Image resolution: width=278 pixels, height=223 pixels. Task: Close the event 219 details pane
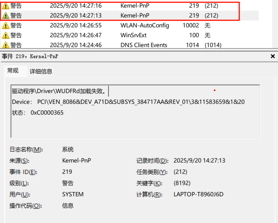pyautogui.click(x=273, y=56)
